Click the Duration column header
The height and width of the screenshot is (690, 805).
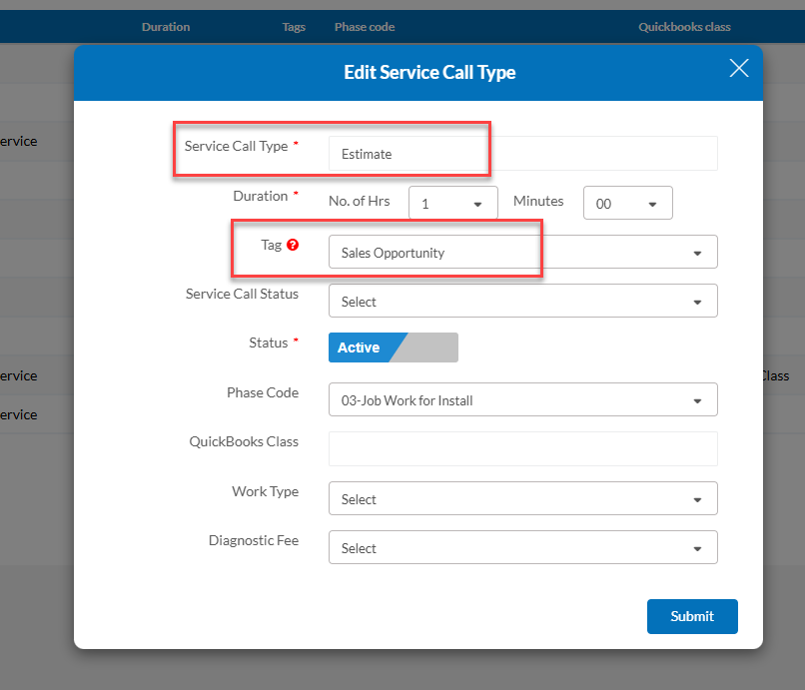point(166,27)
